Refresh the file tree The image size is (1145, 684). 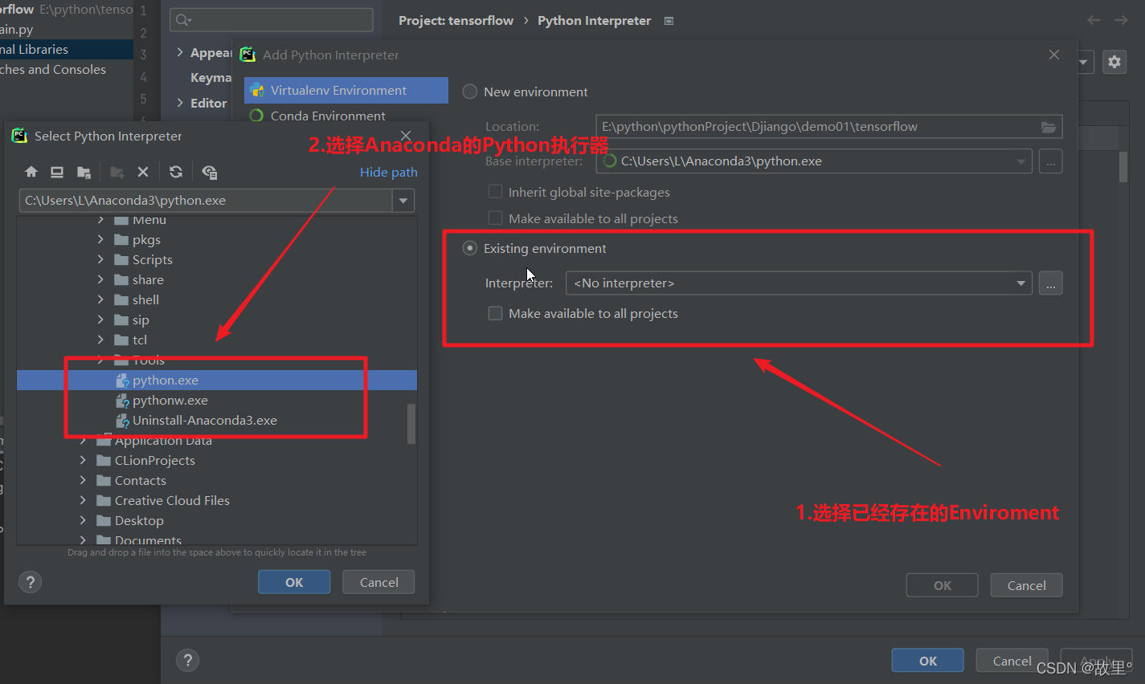pyautogui.click(x=176, y=172)
